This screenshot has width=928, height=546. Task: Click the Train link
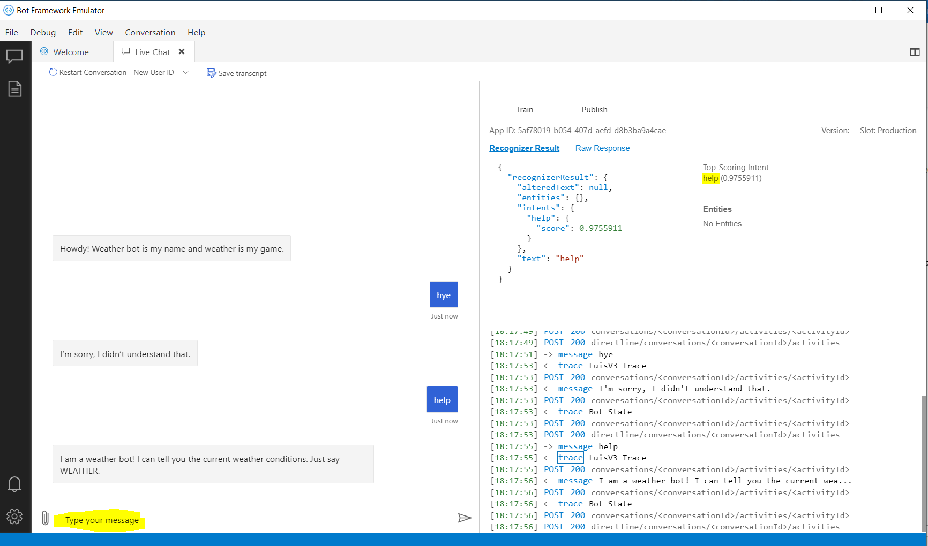(525, 110)
